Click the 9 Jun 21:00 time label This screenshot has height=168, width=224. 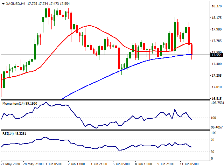coord(166,164)
